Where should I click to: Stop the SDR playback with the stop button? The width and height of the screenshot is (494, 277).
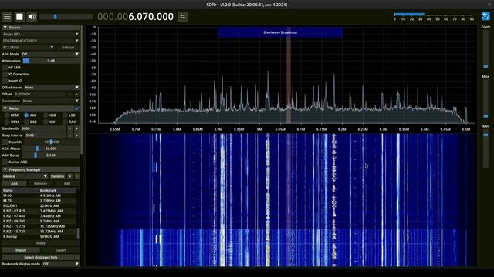click(19, 17)
